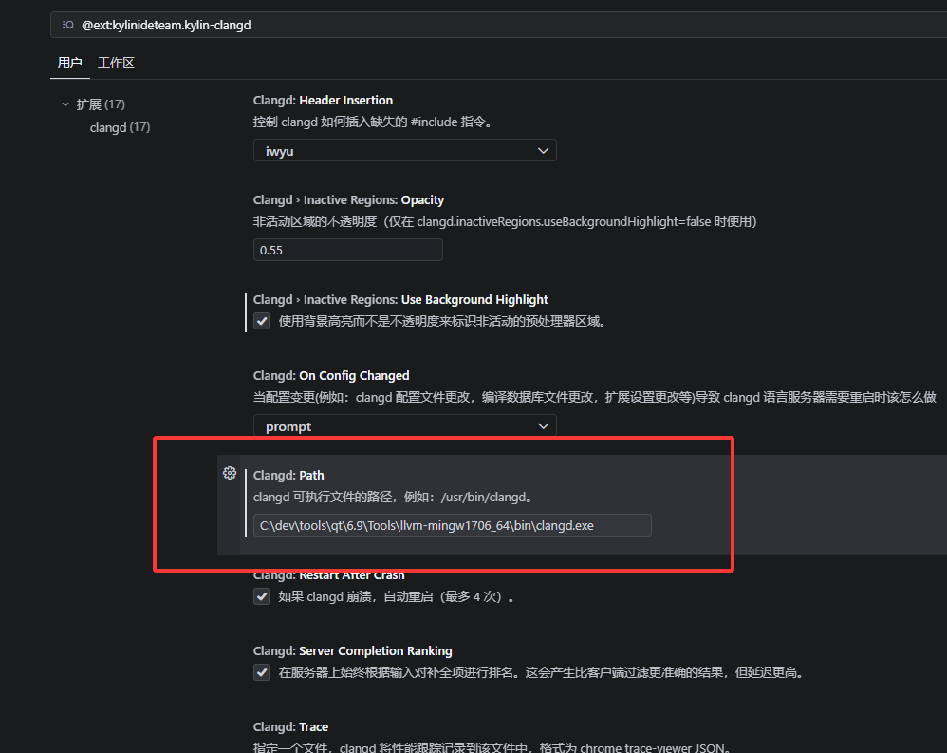Screen dimensions: 947x753
Task: Switch to the 工作区 settings tab
Action: [116, 63]
